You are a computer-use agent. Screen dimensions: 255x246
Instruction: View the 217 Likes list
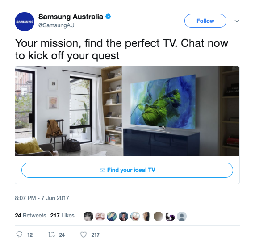[x=62, y=216]
